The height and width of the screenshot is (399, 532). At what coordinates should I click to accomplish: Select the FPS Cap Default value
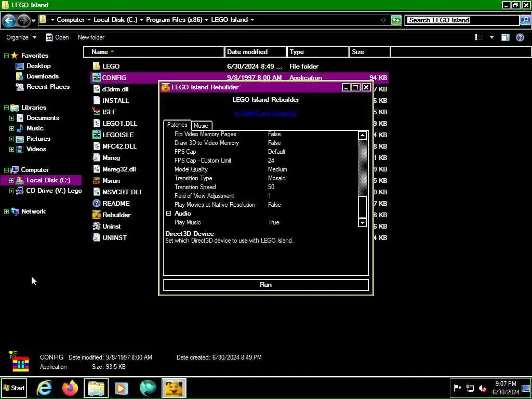click(276, 152)
